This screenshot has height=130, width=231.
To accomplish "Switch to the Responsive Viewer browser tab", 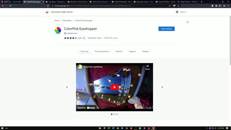I will point(144,2).
